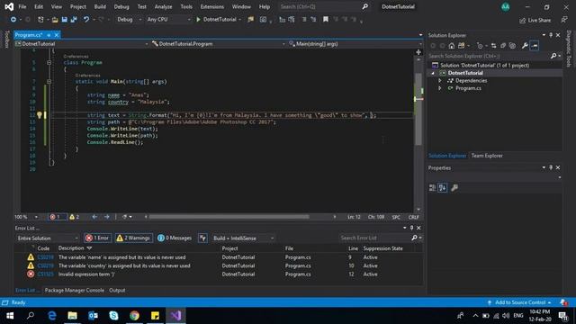This screenshot has width=576, height=324.
Task: Click the Windows Start button
Action: coord(10,316)
